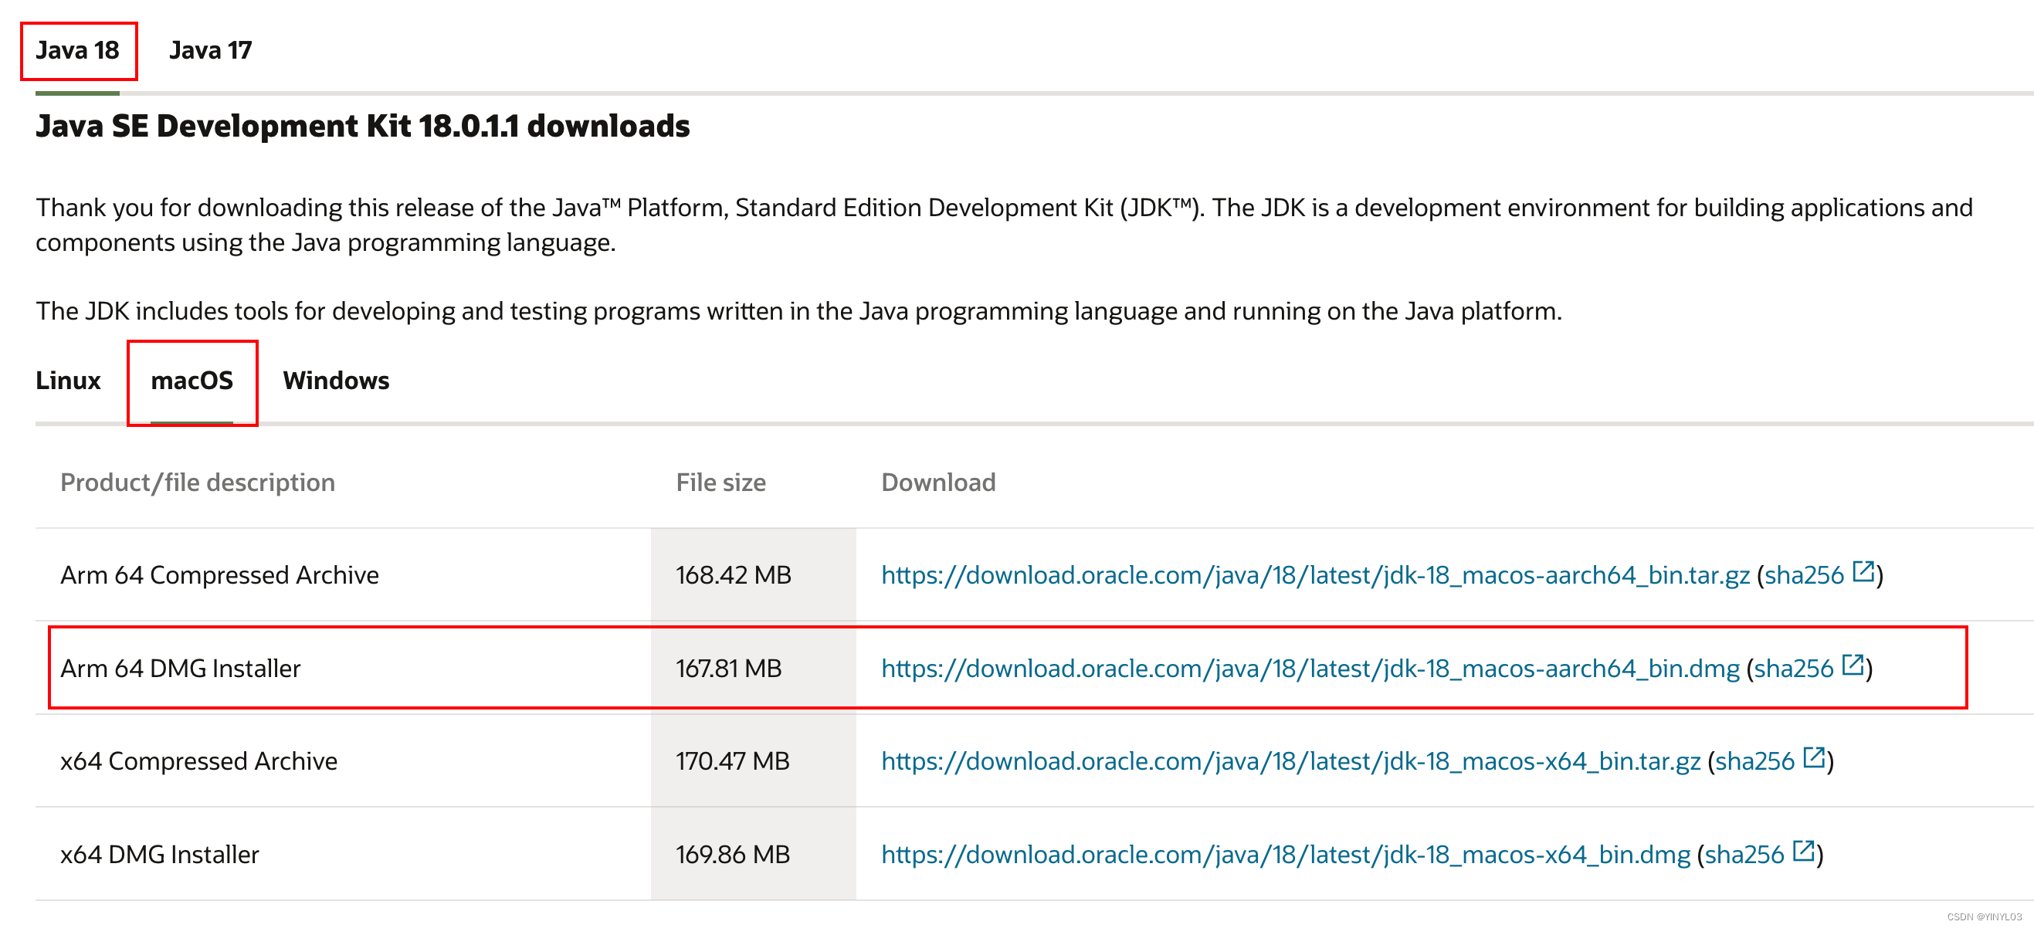Download jdk-18_macos-x64_bin.tar.gz link

(x=1290, y=761)
